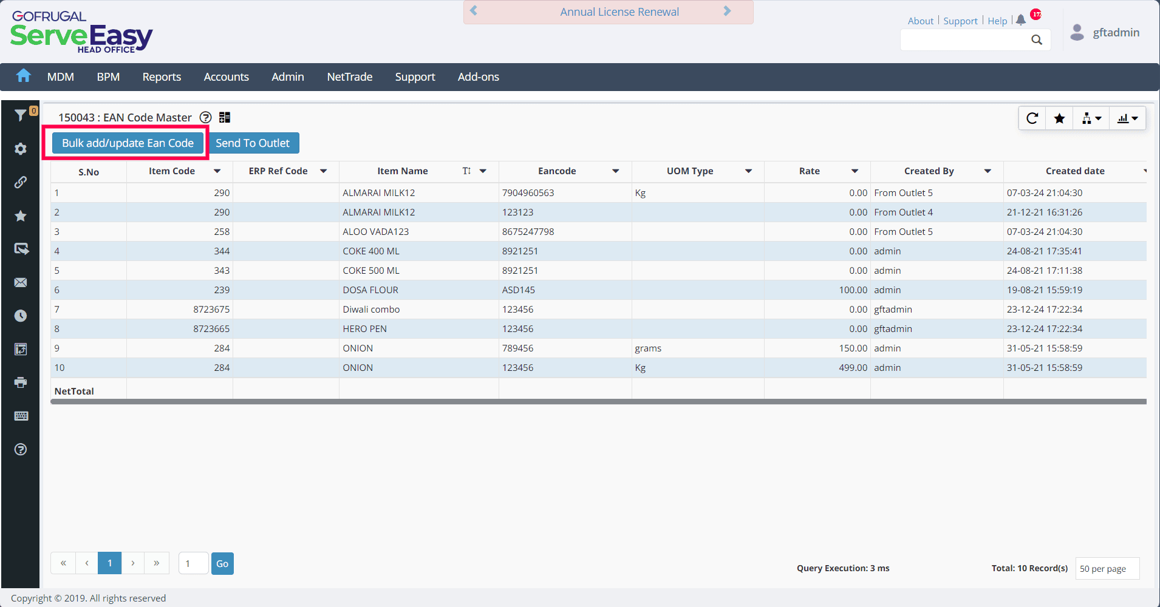Open the gftadmin user name
The image size is (1160, 607).
1116,32
